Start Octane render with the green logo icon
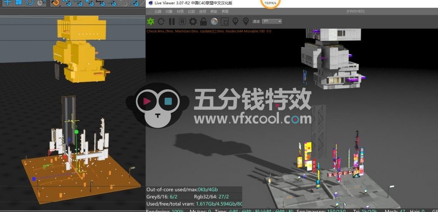The height and width of the screenshot is (212, 438). pos(151,21)
